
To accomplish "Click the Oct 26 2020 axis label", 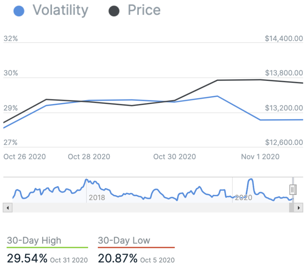I will click(x=25, y=156).
